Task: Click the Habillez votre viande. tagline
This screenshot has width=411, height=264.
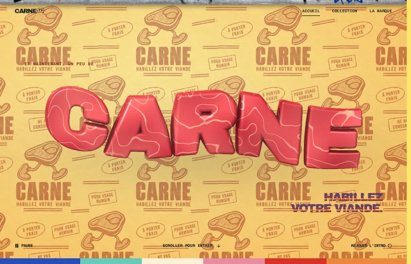Action: [x=337, y=202]
